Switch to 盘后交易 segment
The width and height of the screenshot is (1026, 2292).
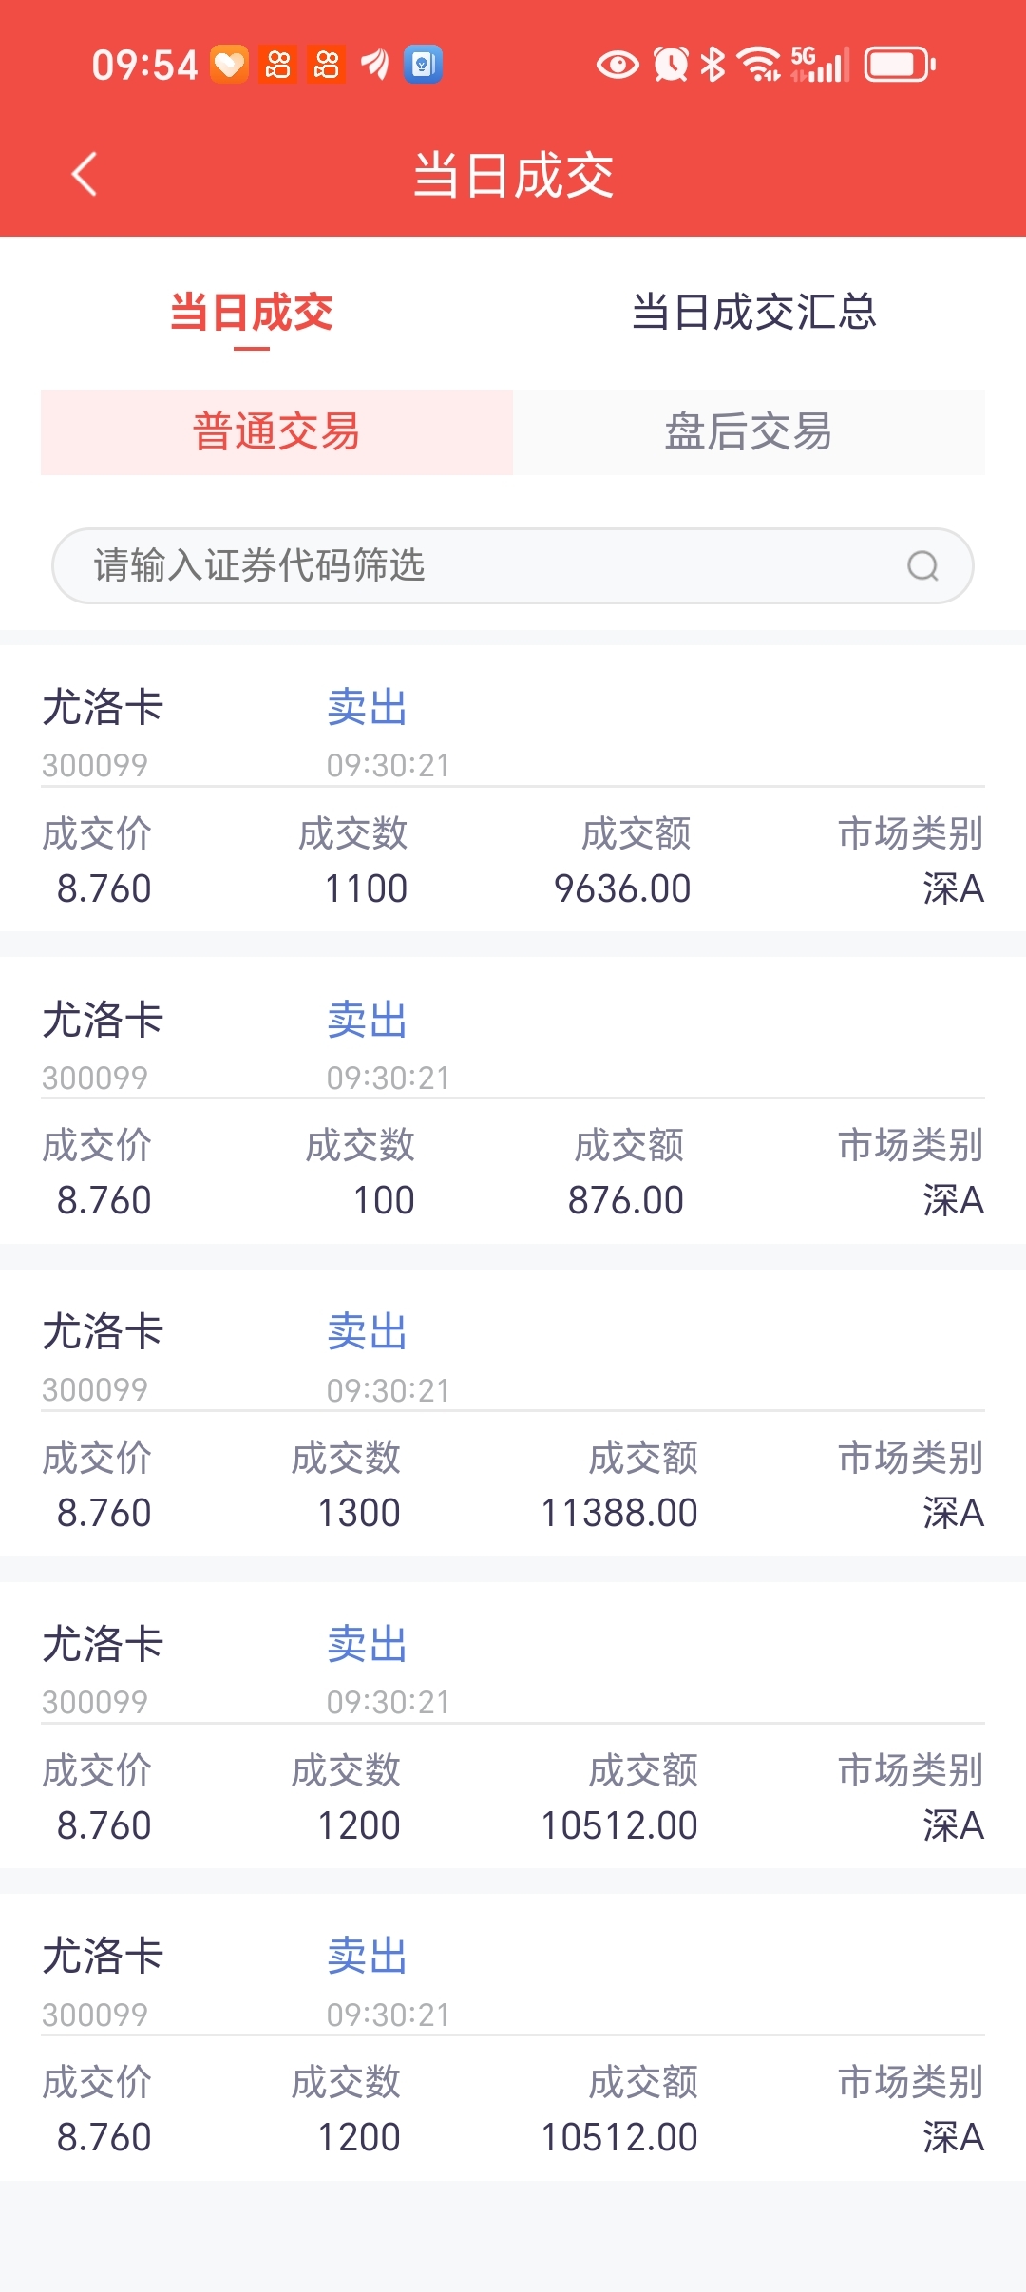point(749,431)
